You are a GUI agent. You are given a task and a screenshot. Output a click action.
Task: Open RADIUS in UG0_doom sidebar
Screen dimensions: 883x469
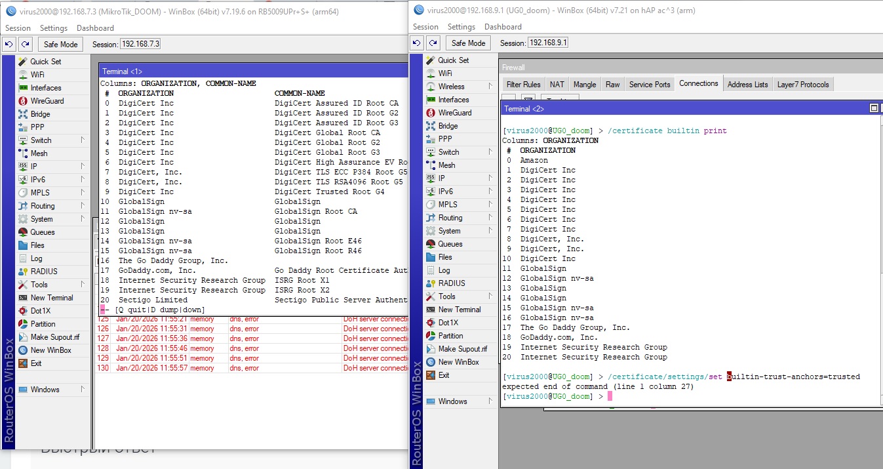452,283
